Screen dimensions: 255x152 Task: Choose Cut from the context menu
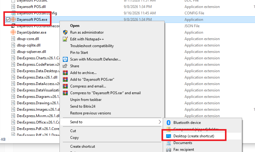click(x=73, y=131)
